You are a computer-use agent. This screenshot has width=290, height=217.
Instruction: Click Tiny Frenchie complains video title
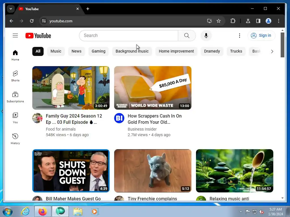(152, 199)
